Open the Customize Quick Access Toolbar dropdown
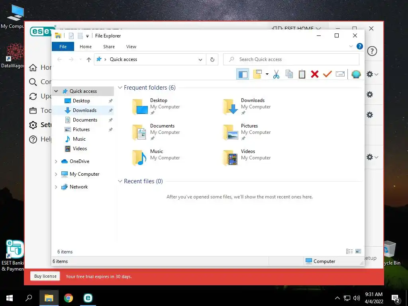This screenshot has width=408, height=306. coord(87,36)
